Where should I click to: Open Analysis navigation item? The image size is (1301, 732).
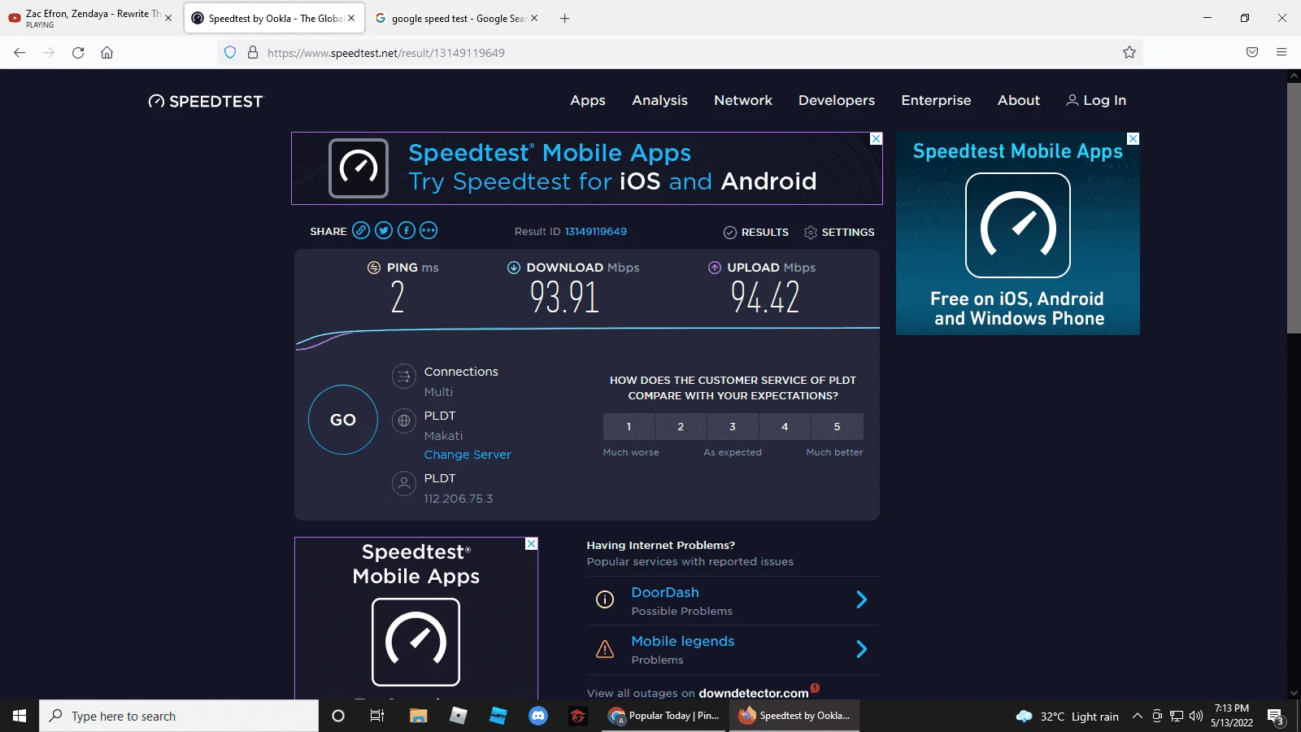click(x=659, y=100)
